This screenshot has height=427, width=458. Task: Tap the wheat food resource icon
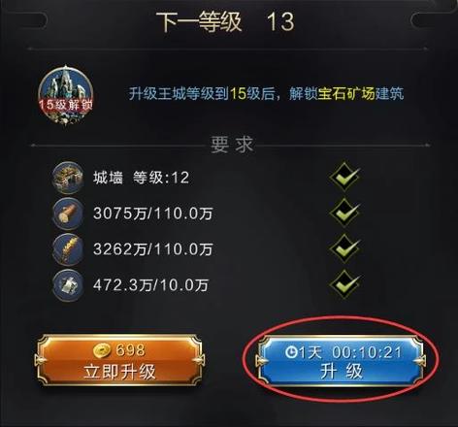coord(67,249)
